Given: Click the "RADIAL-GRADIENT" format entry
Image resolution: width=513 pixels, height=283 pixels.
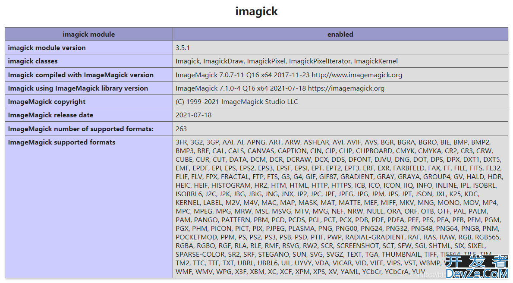Looking at the screenshot, I should pos(375,237).
